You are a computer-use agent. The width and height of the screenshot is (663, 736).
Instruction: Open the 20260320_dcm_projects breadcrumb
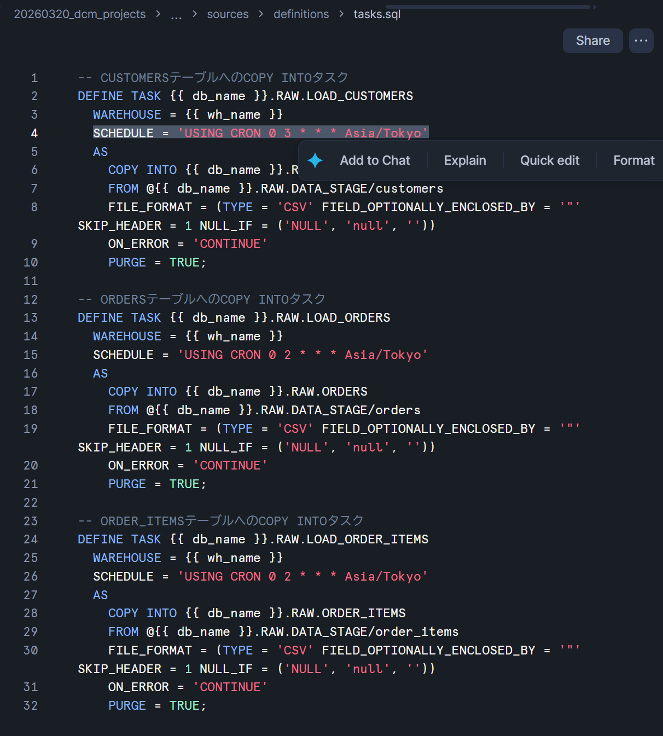pos(80,14)
